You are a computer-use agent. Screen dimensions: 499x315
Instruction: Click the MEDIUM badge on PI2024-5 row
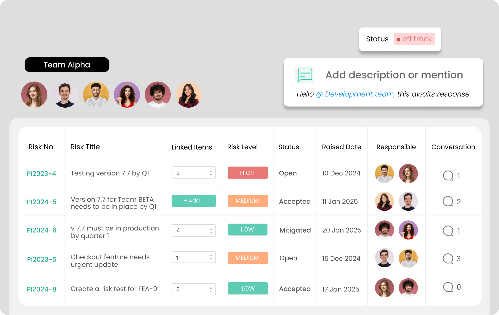(x=248, y=201)
